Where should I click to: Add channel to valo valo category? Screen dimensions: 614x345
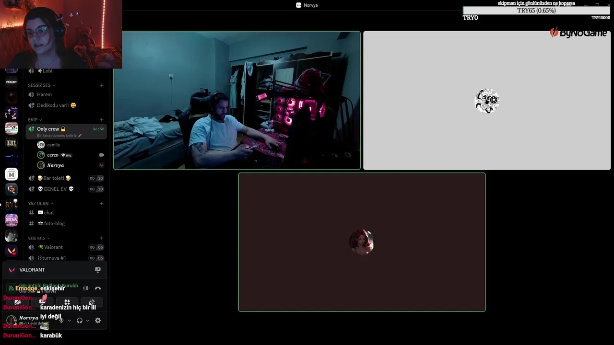pyautogui.click(x=102, y=238)
